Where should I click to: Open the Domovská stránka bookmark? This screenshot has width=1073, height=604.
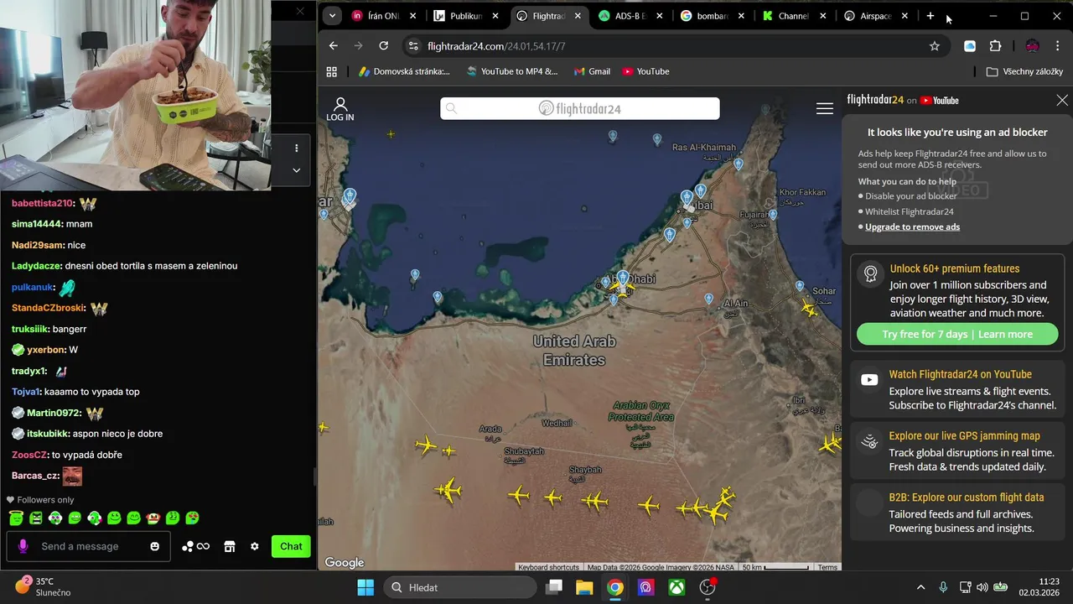405,71
